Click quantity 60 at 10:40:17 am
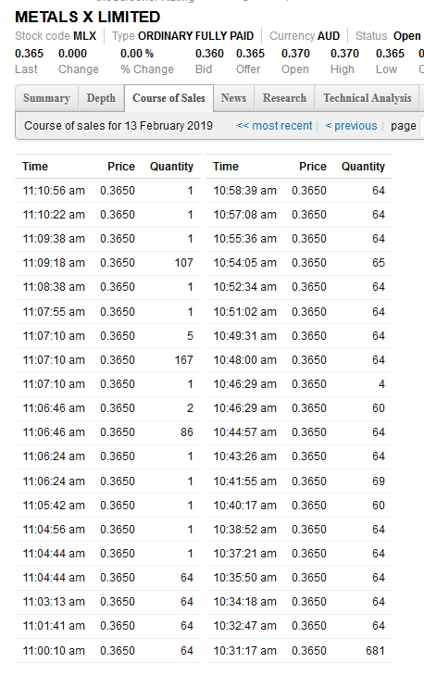 pos(379,506)
